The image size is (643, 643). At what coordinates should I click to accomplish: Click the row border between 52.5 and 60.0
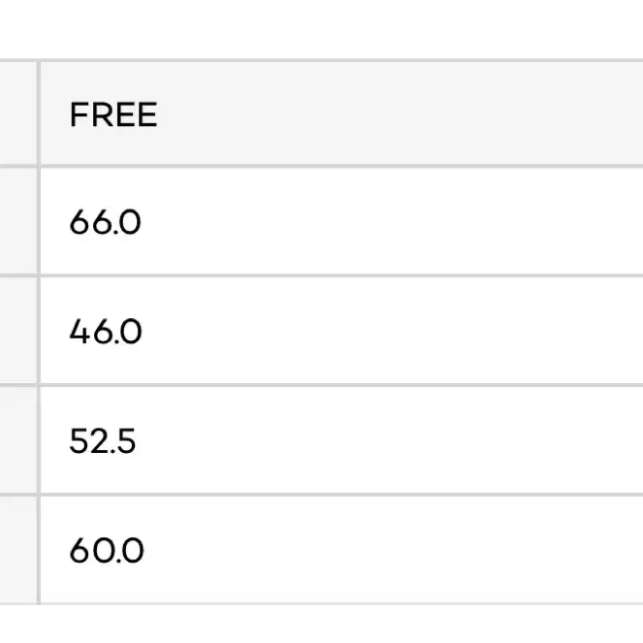tap(322, 495)
